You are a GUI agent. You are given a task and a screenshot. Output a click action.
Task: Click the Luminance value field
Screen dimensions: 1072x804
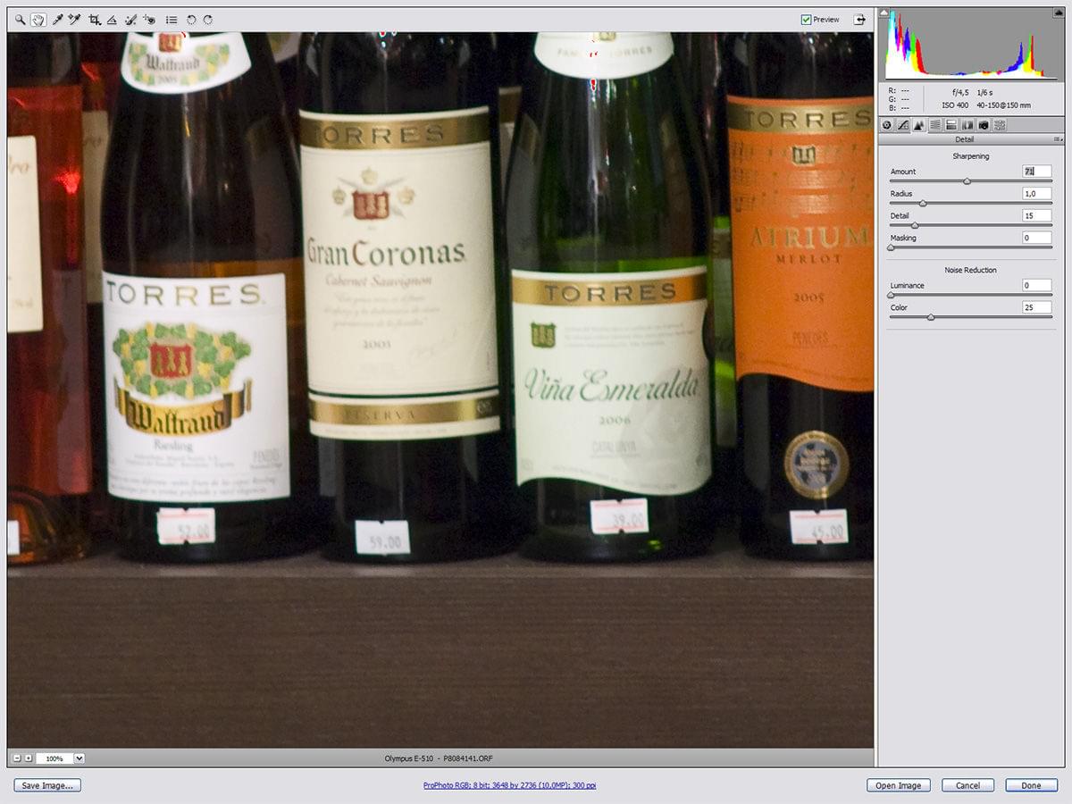pyautogui.click(x=1036, y=285)
